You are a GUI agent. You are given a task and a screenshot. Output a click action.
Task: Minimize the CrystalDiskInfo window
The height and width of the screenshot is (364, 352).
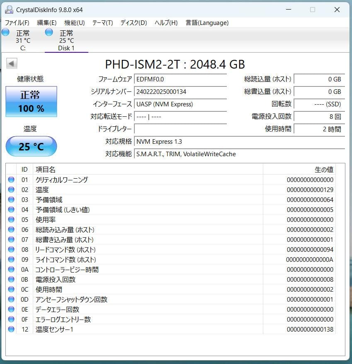[289, 10]
